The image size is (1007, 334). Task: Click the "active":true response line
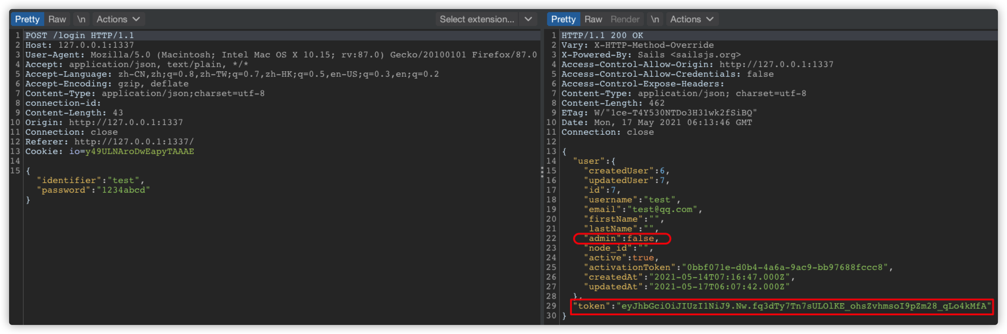(621, 258)
